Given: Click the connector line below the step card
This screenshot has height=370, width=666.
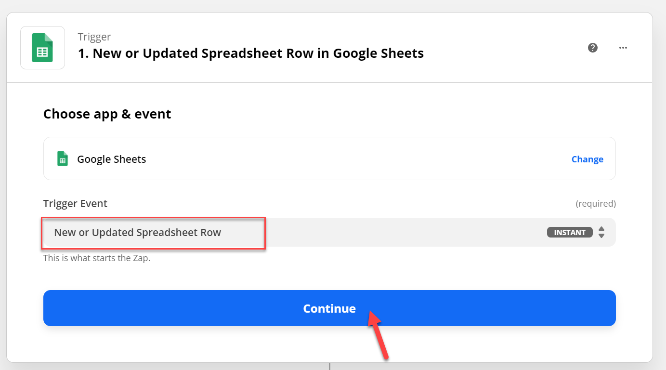Looking at the screenshot, I should pos(329,366).
